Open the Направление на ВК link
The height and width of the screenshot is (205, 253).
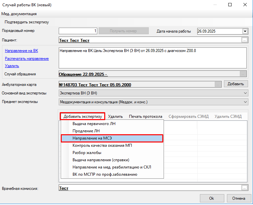[21, 51]
